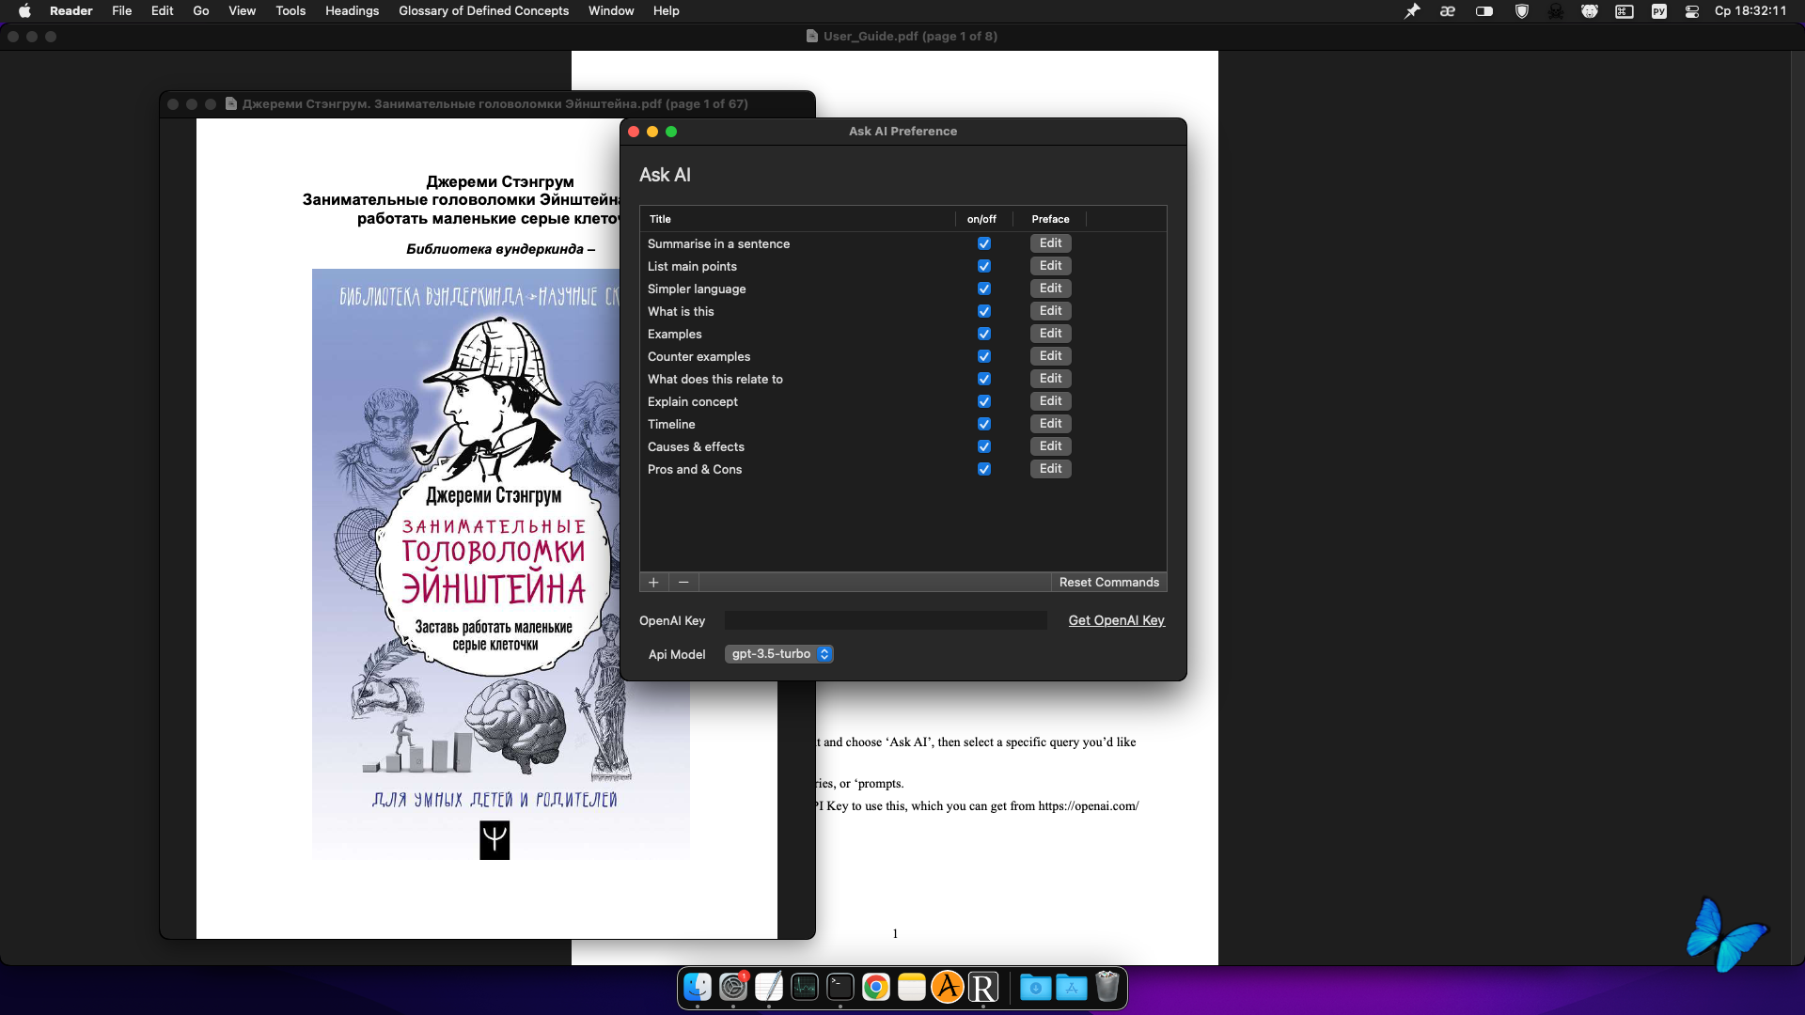Click the shield icon in the menu bar
The height and width of the screenshot is (1015, 1805).
point(1522,11)
